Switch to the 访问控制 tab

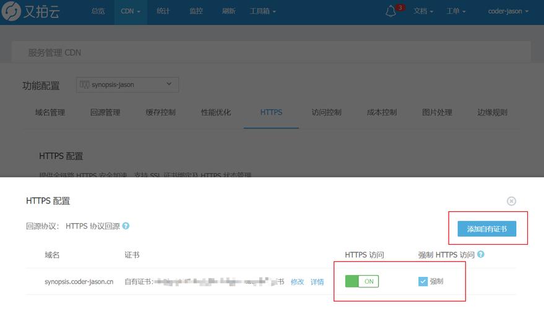[327, 112]
